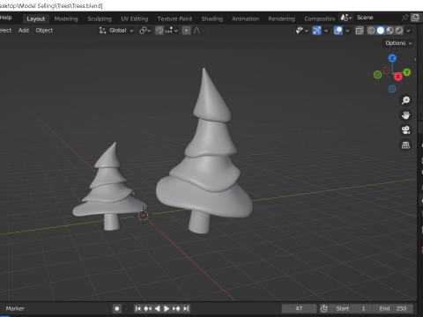Click current frame field showing 47
The width and height of the screenshot is (423, 317).
299,308
